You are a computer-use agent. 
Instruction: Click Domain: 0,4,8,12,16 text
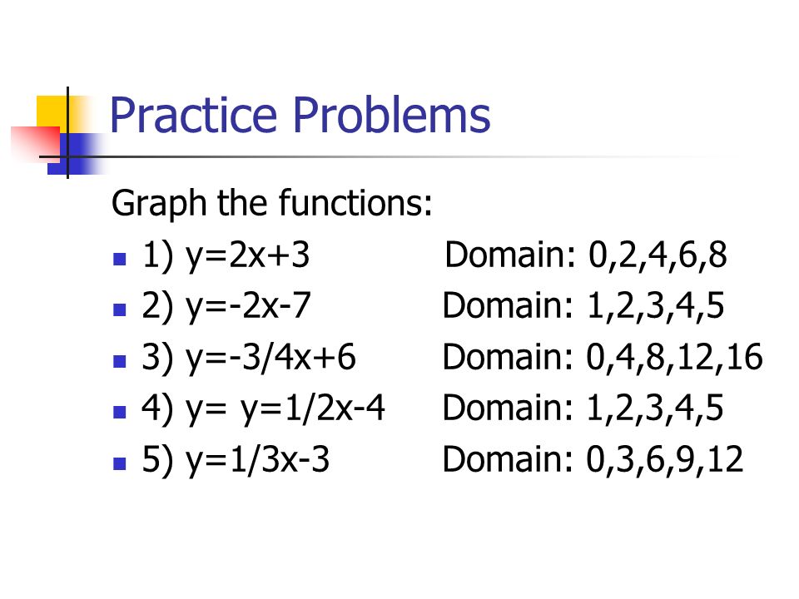[x=603, y=357]
